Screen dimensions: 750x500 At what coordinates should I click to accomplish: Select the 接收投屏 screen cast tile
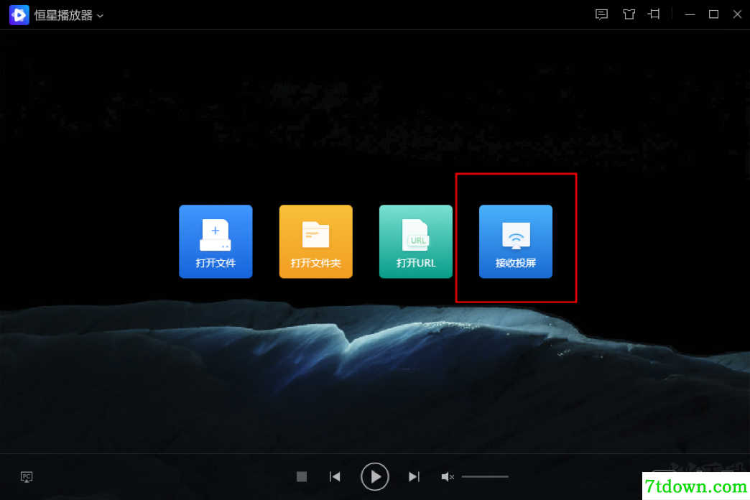click(x=516, y=241)
